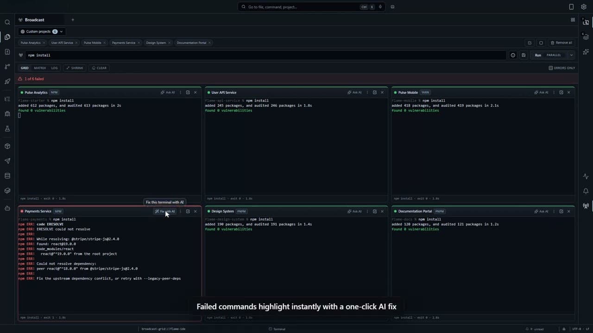Click the Run PARALLEL button
This screenshot has width=593, height=333.
[x=549, y=55]
